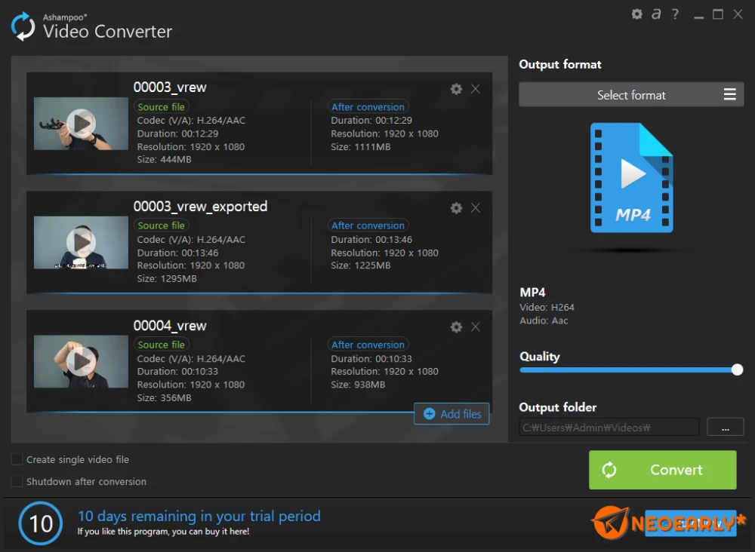Click the hamburger icon on Select format
Image resolution: width=755 pixels, height=552 pixels.
click(x=729, y=94)
